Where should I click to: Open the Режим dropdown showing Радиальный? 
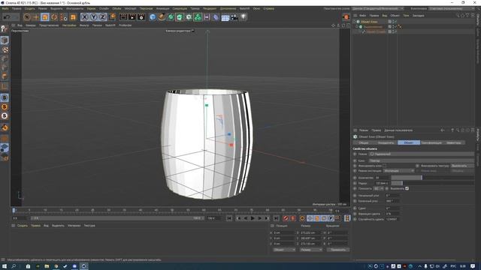point(422,154)
